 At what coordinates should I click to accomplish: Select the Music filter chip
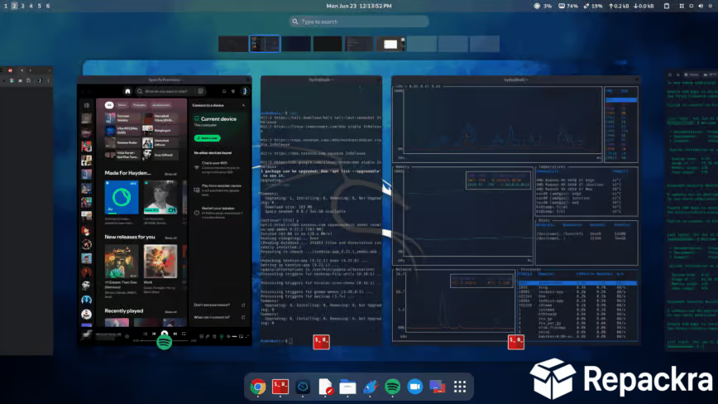pos(122,105)
